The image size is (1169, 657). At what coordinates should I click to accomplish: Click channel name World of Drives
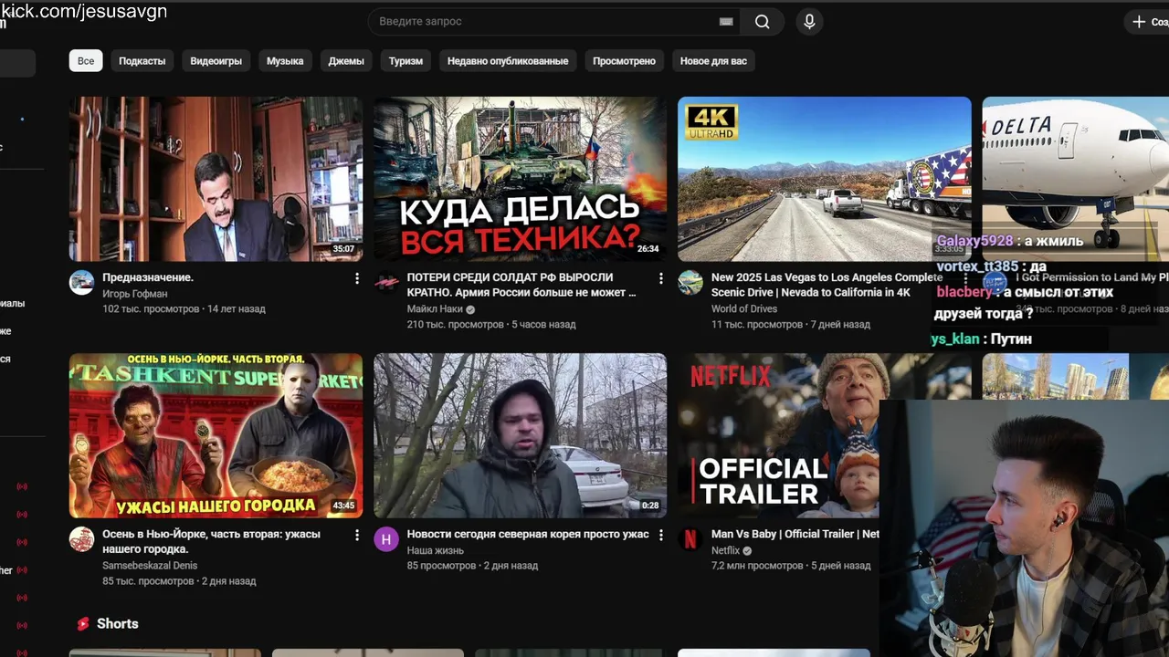tap(744, 309)
